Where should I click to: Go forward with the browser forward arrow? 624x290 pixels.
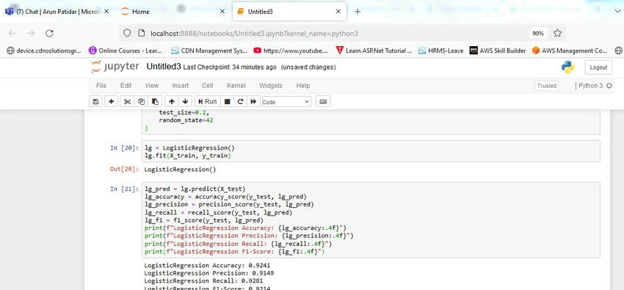pos(31,34)
